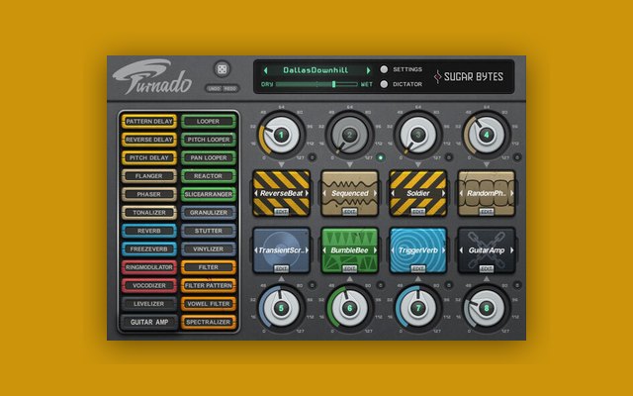Image resolution: width=633 pixels, height=396 pixels.
Task: Click the Sugar Bytes logo
Action: pos(468,77)
